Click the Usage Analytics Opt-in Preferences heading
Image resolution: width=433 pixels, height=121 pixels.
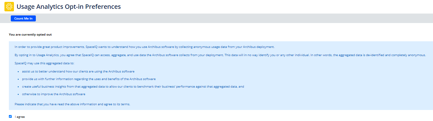68,6
